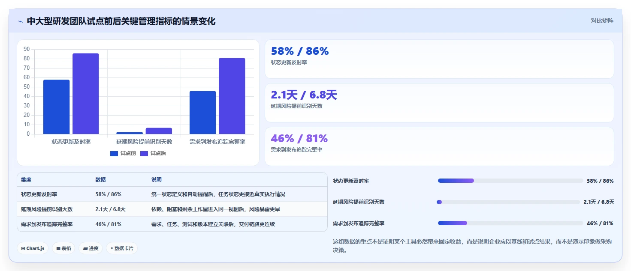Click the 说明 table column header
This screenshot has height=271, width=631.
pyautogui.click(x=157, y=180)
